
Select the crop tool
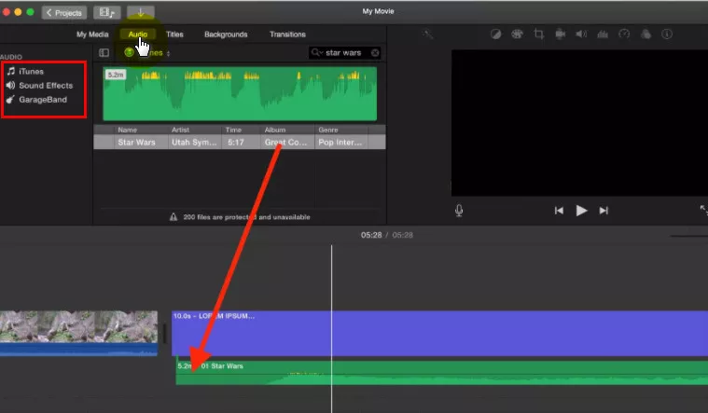click(538, 34)
